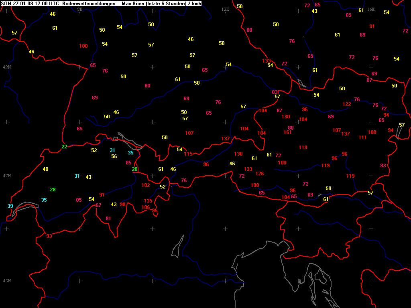The image size is (411, 308).
Task: Click the 93 gust value
Action: click(49, 236)
